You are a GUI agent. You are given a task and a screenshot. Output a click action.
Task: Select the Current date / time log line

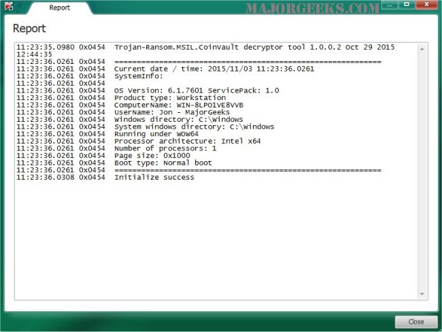click(x=165, y=69)
